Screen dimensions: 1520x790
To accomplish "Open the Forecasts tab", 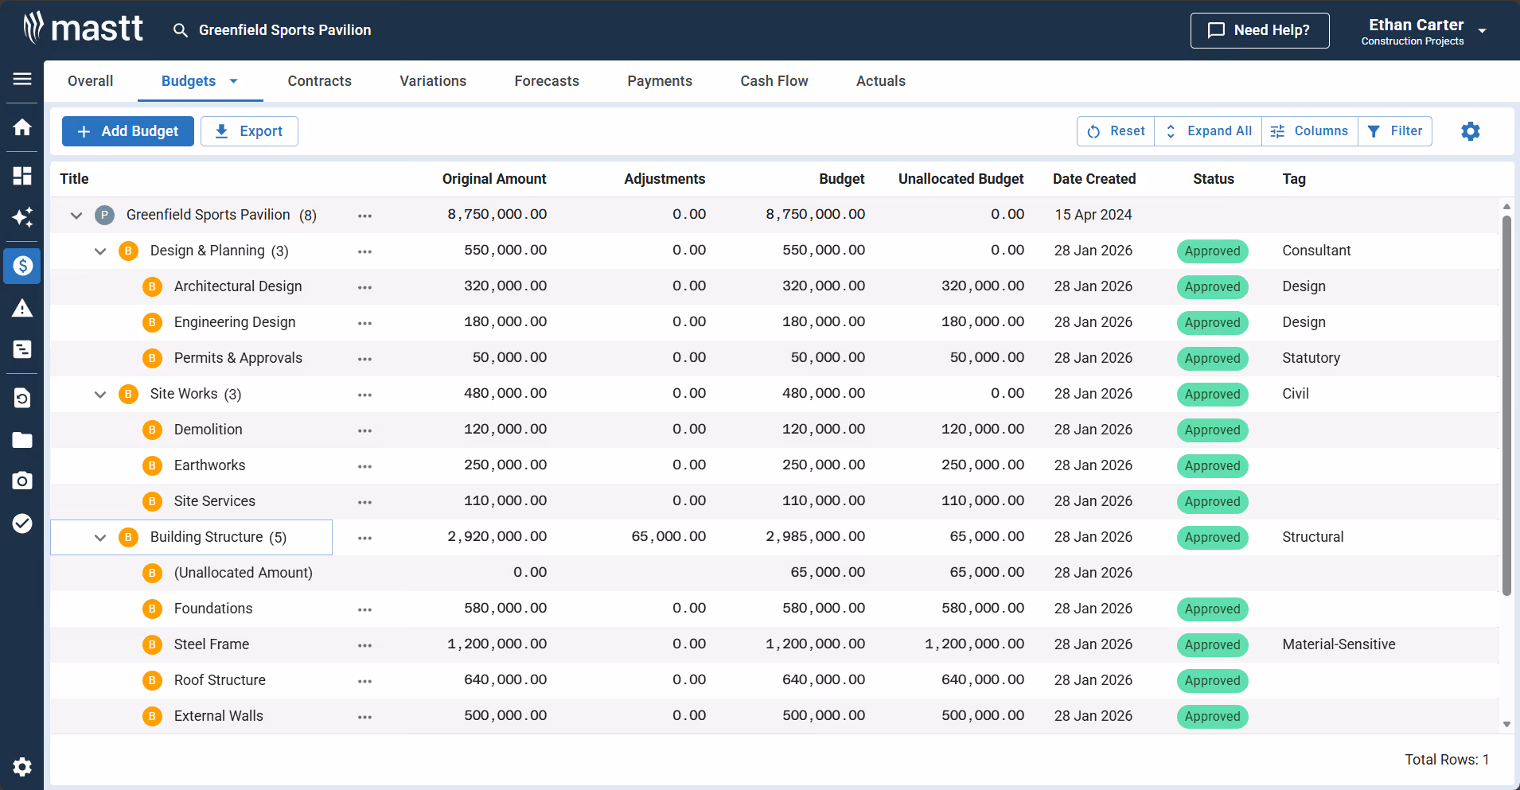I will [x=547, y=80].
